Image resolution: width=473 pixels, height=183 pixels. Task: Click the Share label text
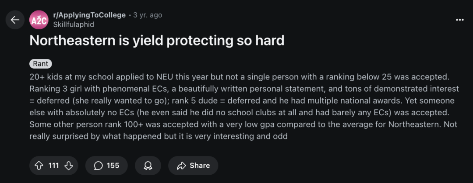tap(199, 166)
